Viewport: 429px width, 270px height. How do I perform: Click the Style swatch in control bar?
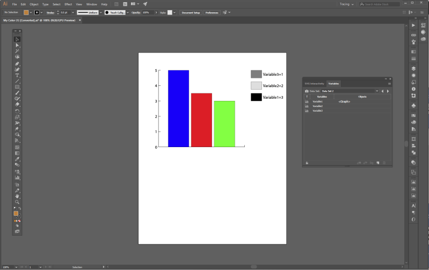170,12
